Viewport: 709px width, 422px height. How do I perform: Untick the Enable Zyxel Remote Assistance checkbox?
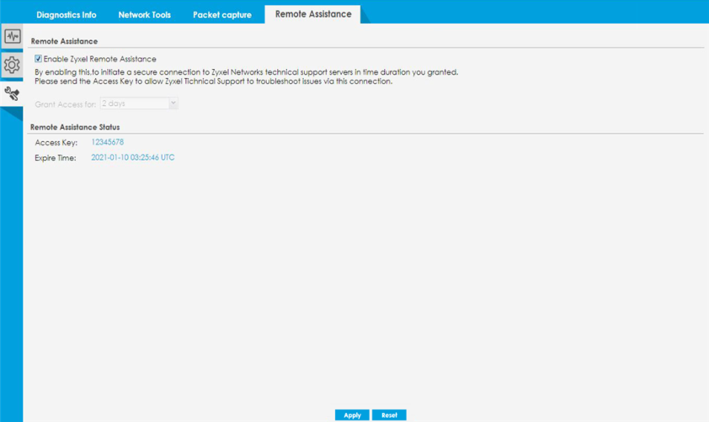coord(39,59)
